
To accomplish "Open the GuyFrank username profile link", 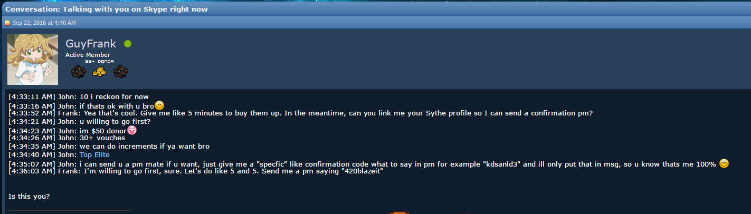I will click(x=90, y=44).
